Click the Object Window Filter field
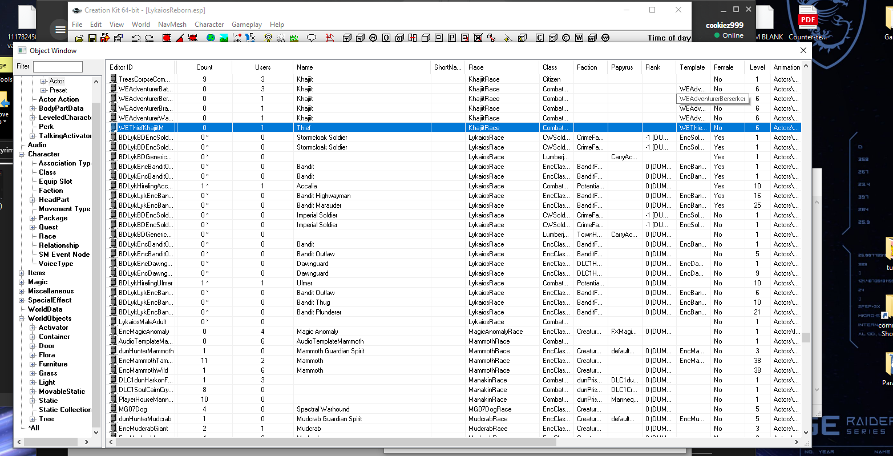The image size is (893, 456). [58, 67]
